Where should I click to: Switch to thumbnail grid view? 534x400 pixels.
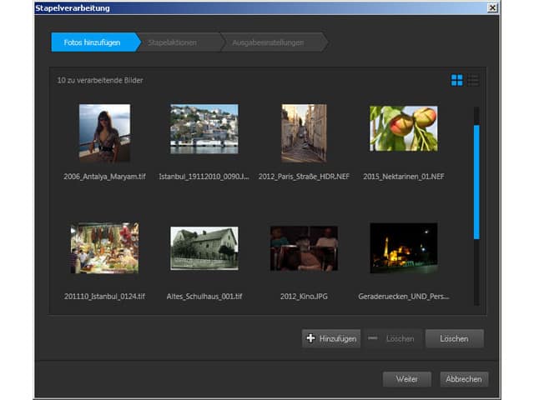(457, 80)
